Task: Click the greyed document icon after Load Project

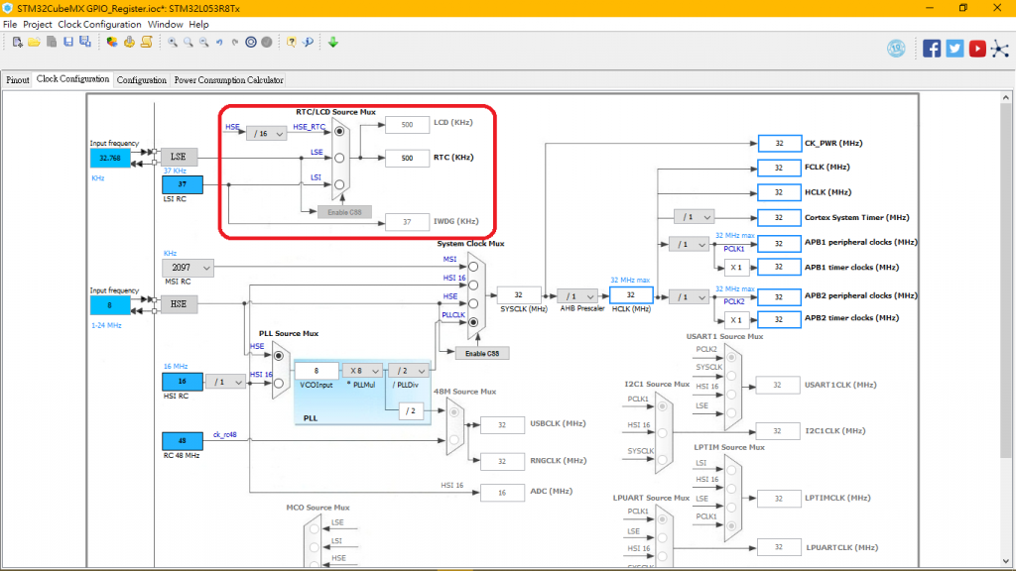Action: click(52, 42)
